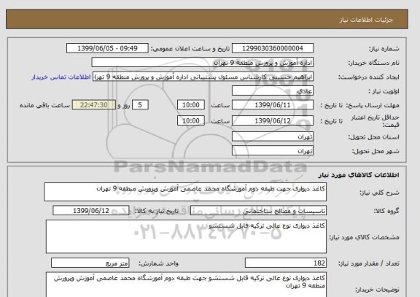Click the quantity field showing 182
The height and width of the screenshot is (297, 420).
[286, 263]
